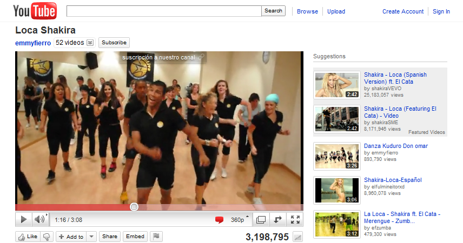Click the 3,198,795 view count
This screenshot has width=463, height=243.
(267, 237)
